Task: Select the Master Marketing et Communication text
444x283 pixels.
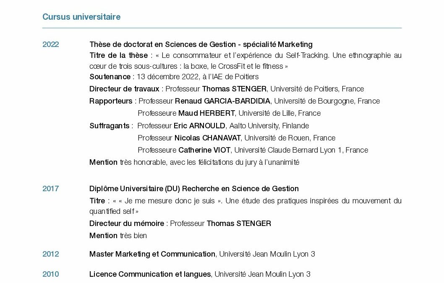Action: tap(152, 254)
